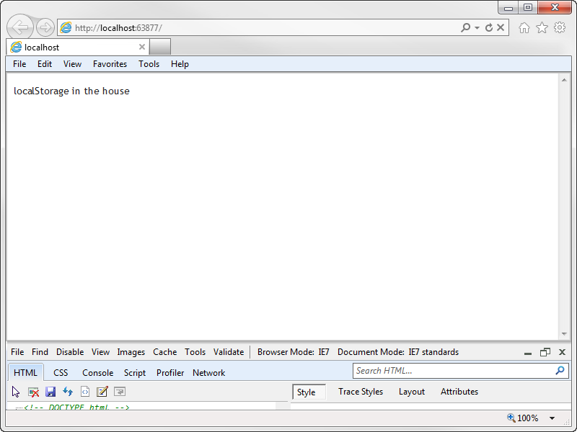Viewport: 577px width, 432px height.
Task: Click the Internet Explorer icon in the address bar
Action: click(66, 27)
